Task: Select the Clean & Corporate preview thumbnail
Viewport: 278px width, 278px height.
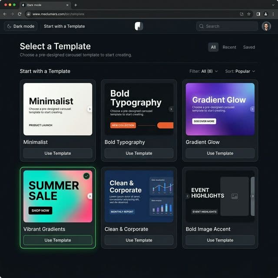Action: pos(139,196)
